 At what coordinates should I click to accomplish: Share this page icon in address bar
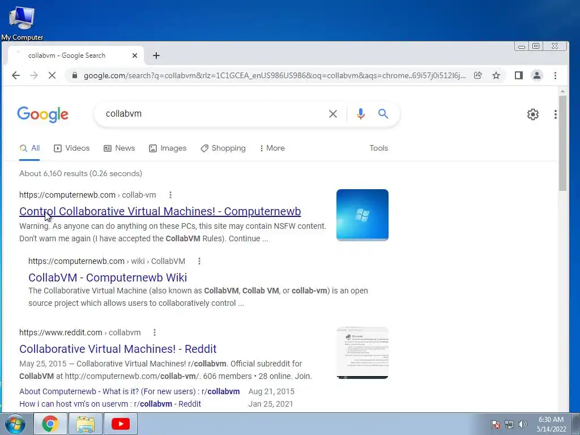point(478,75)
